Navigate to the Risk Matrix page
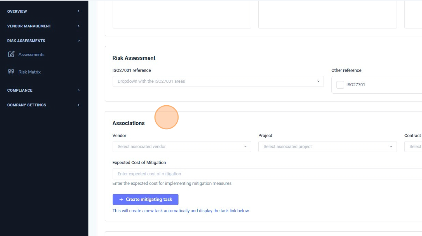This screenshot has height=236, width=422. click(30, 72)
